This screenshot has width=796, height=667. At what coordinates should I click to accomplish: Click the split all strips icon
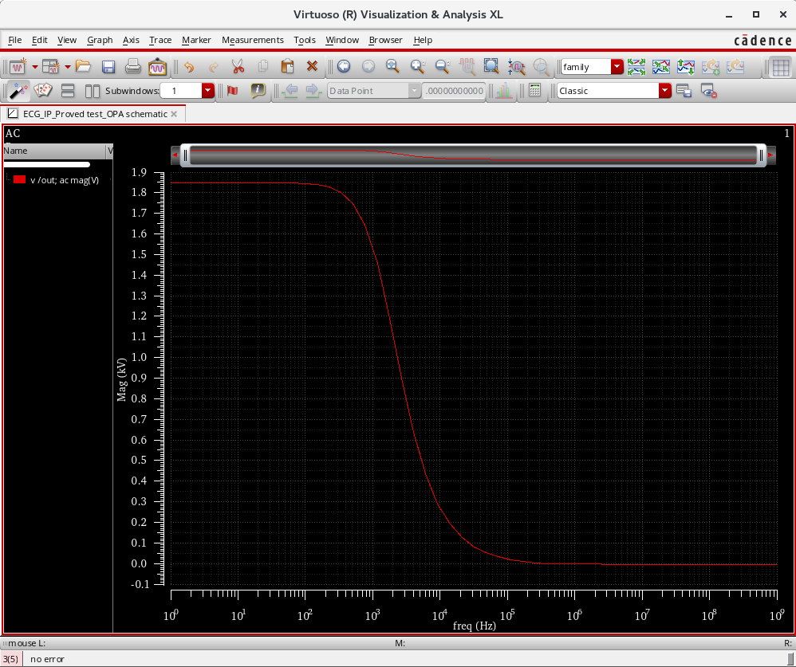coord(636,66)
